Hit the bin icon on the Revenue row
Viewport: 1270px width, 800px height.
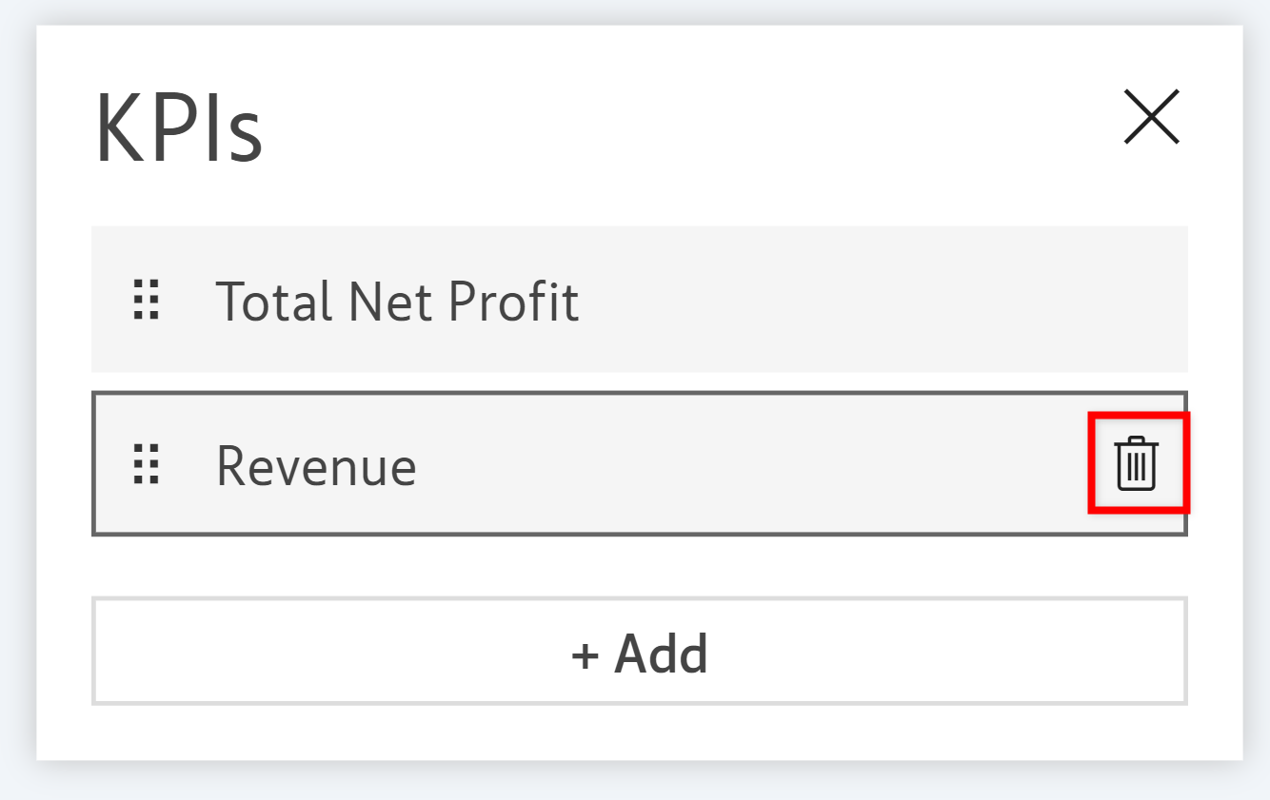(1137, 464)
